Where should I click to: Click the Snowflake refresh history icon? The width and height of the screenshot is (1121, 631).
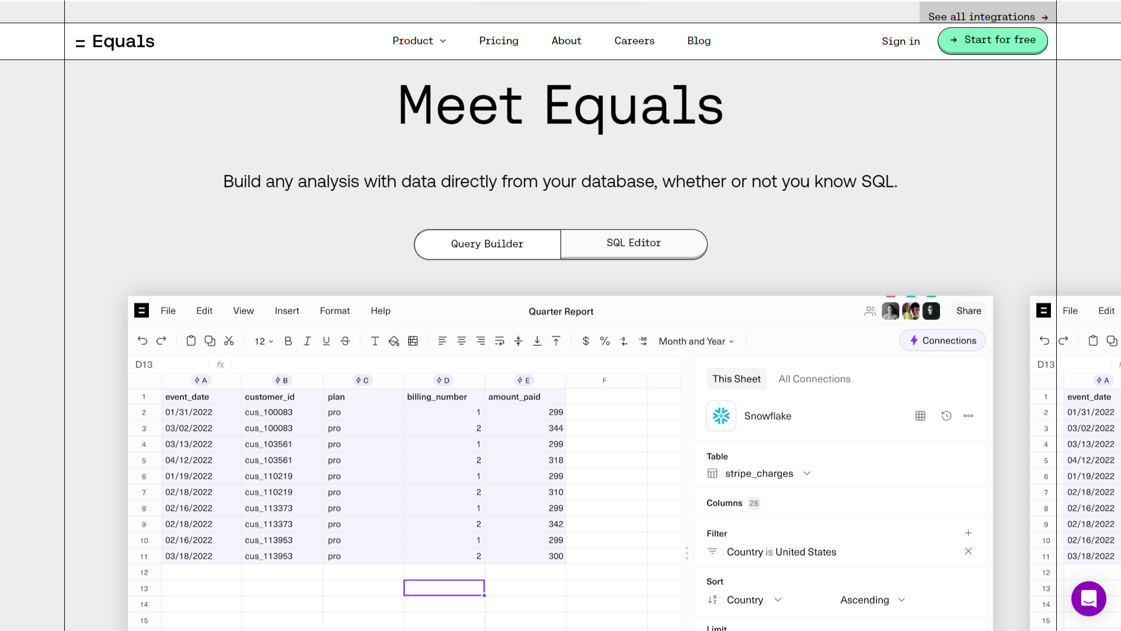click(x=946, y=416)
